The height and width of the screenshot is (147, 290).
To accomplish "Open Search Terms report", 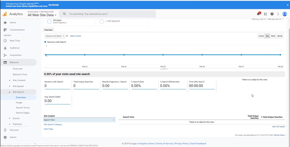I will tap(23, 108).
